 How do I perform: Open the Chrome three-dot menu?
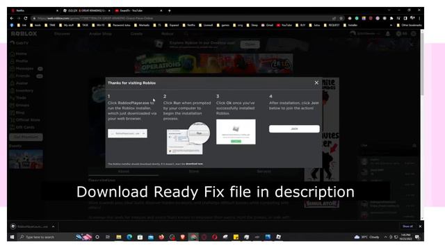pyautogui.click(x=419, y=18)
